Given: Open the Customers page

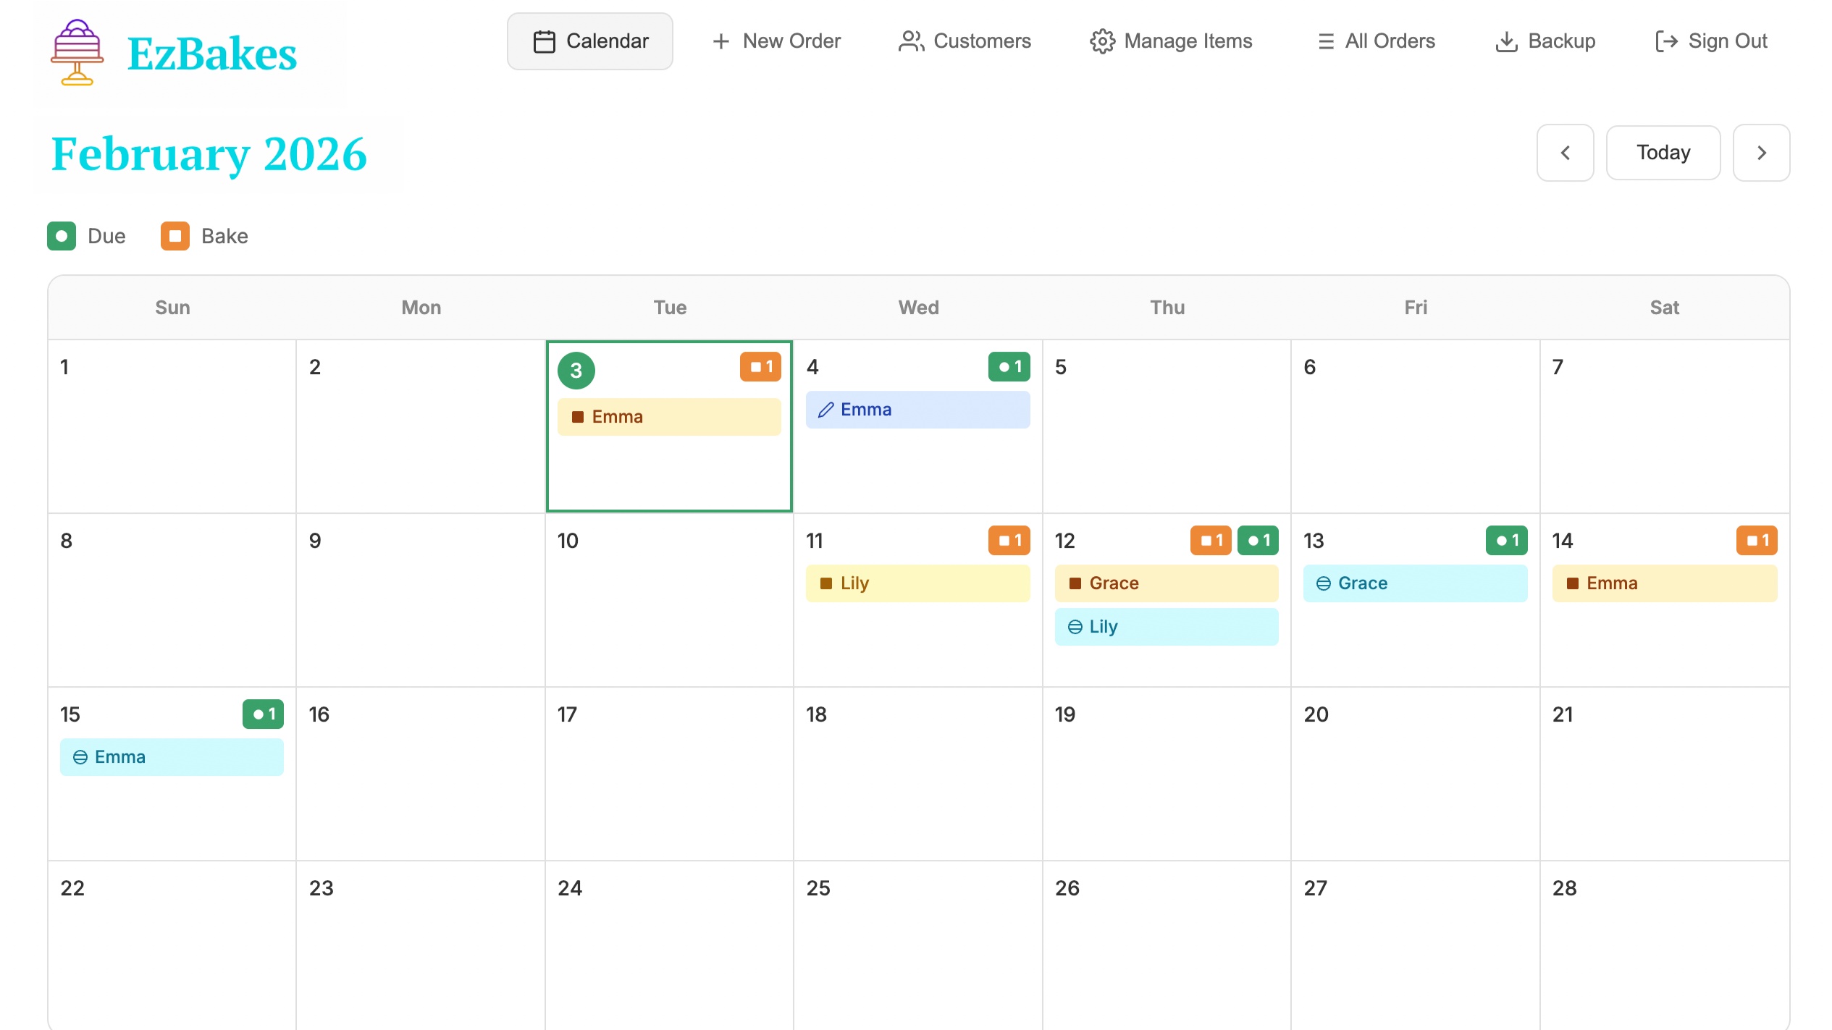Looking at the screenshot, I should (965, 41).
